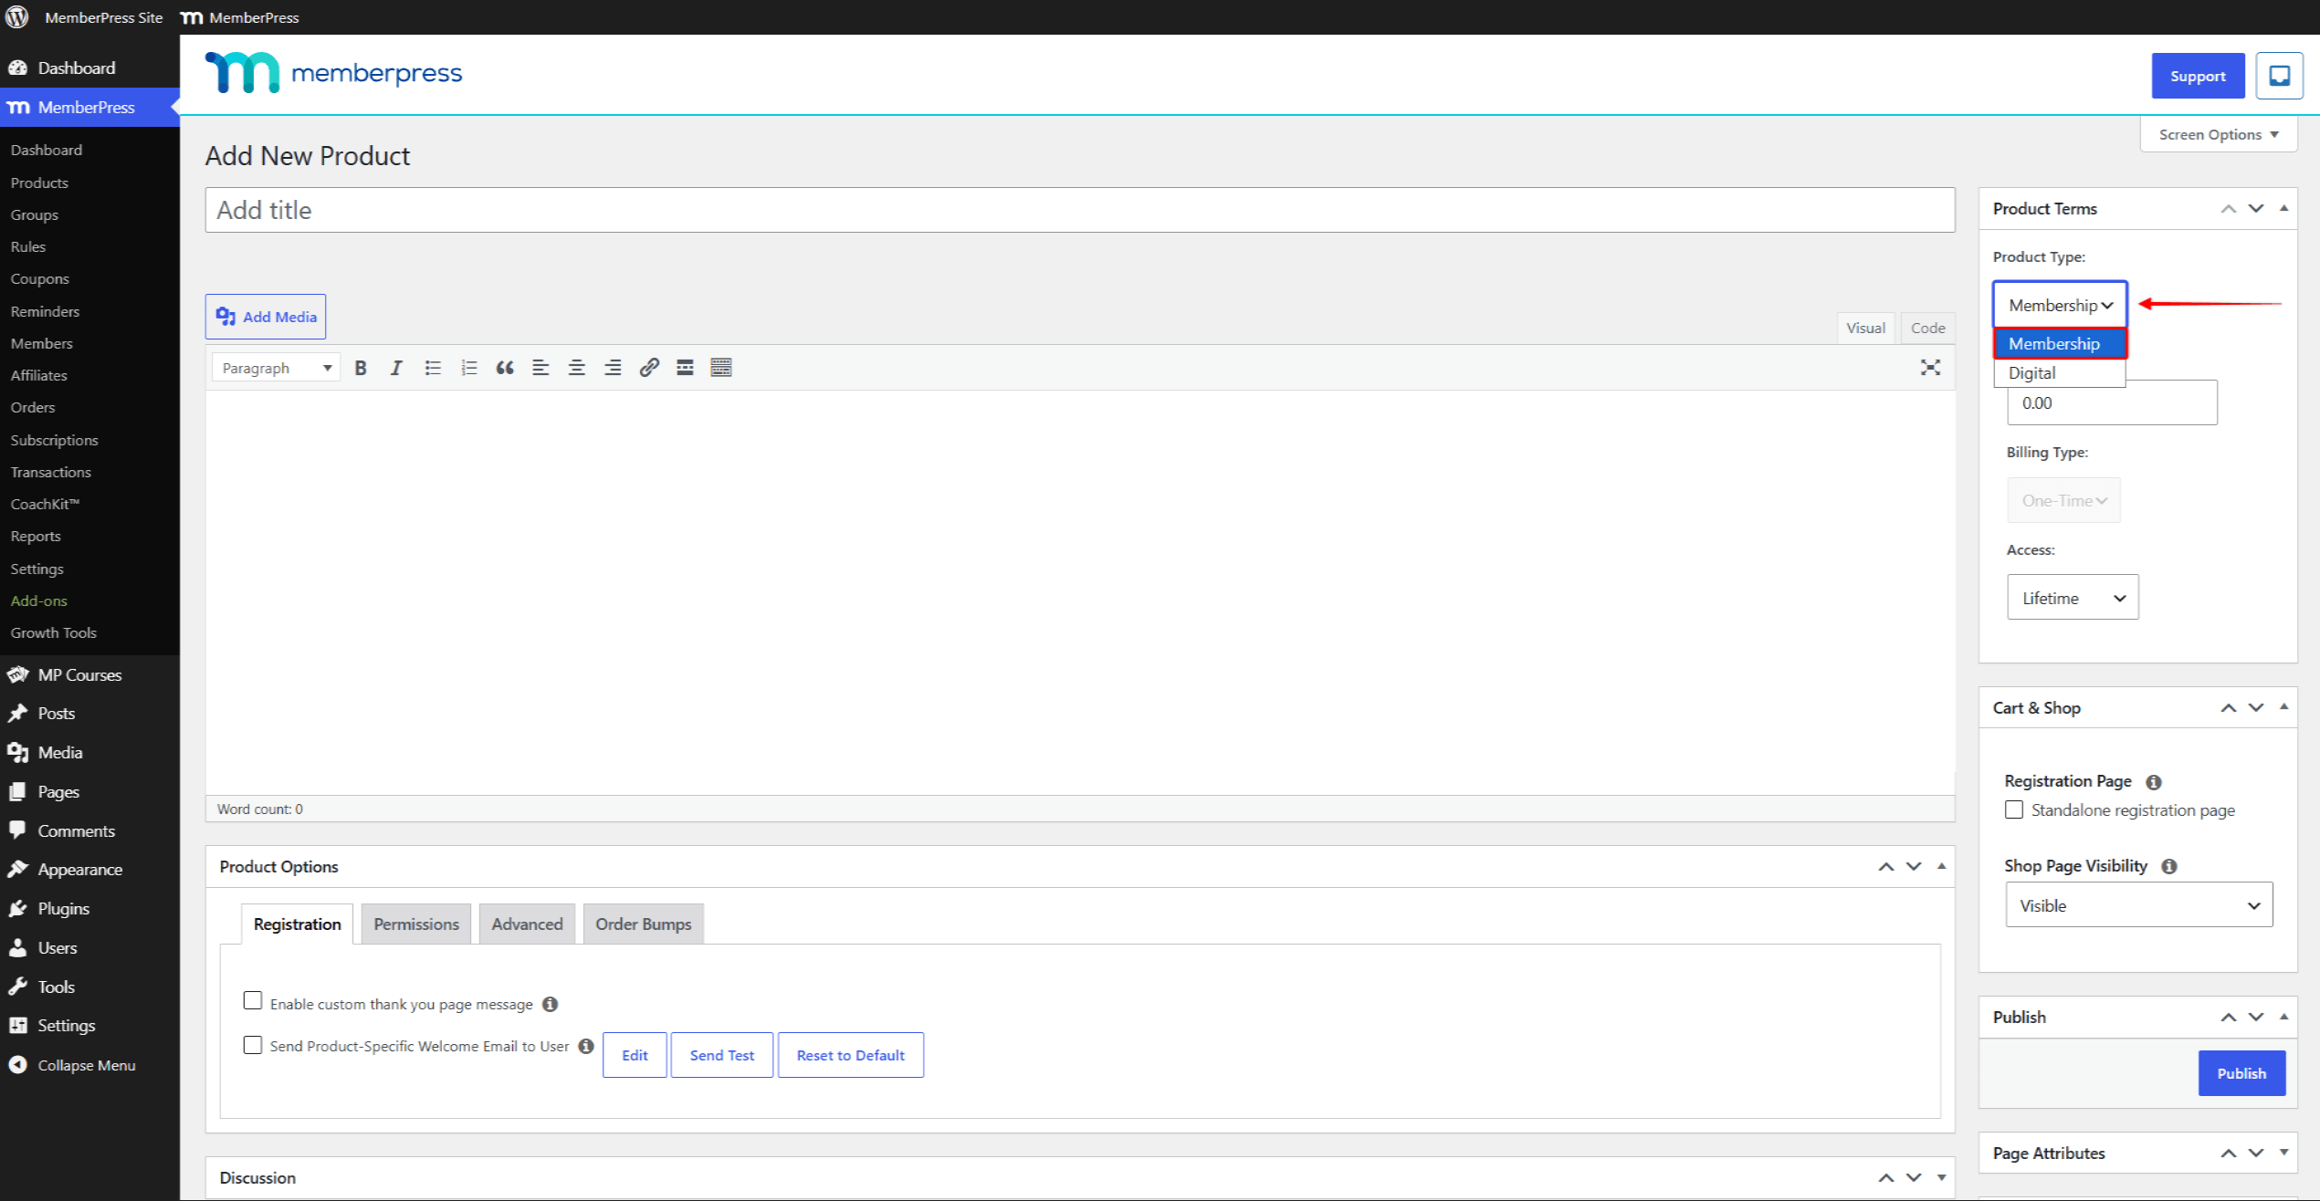The height and width of the screenshot is (1201, 2320).
Task: Align text right
Action: click(x=613, y=368)
